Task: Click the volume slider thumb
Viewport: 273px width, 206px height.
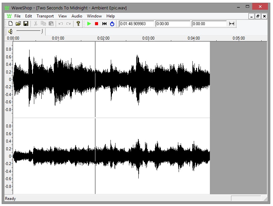Action: point(42,32)
